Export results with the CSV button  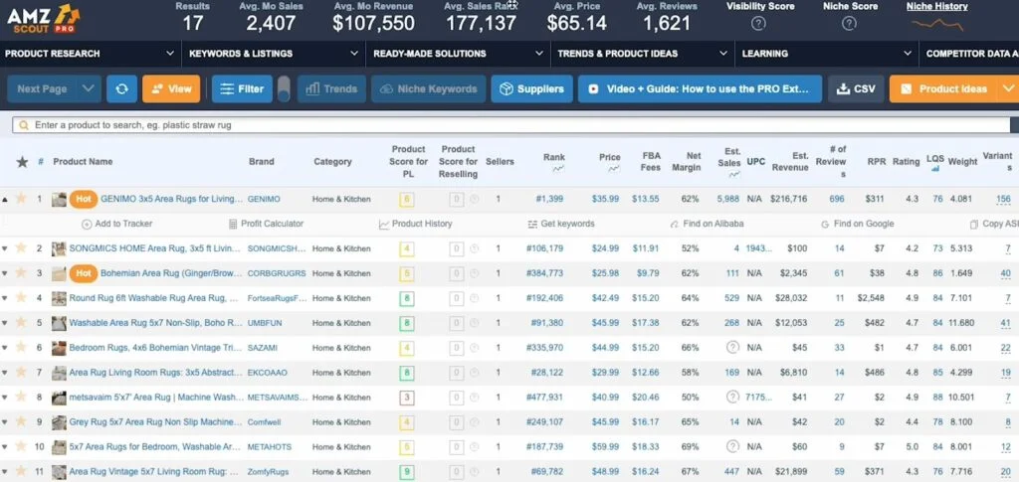click(856, 88)
